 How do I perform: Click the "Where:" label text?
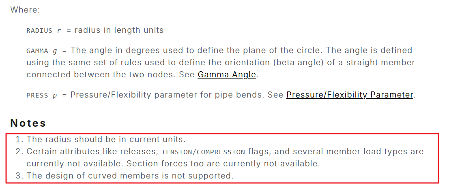coord(25,10)
